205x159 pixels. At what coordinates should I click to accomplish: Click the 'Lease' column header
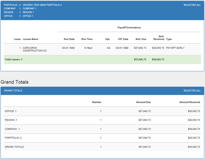coord(17,39)
